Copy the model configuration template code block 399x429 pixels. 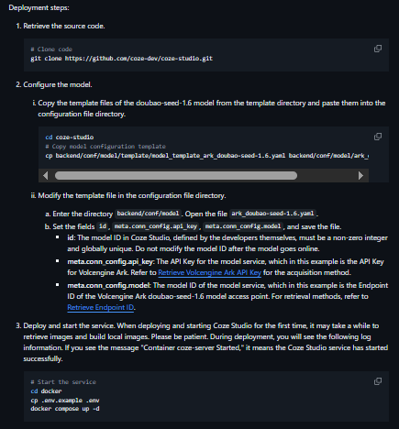(378, 137)
